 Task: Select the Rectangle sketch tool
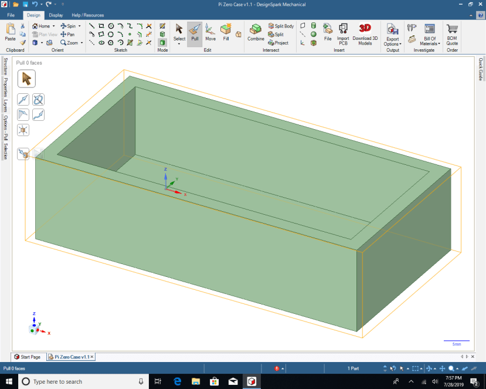(101, 26)
